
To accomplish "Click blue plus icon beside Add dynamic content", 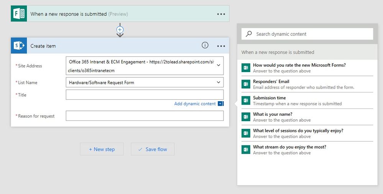I will click(x=220, y=104).
